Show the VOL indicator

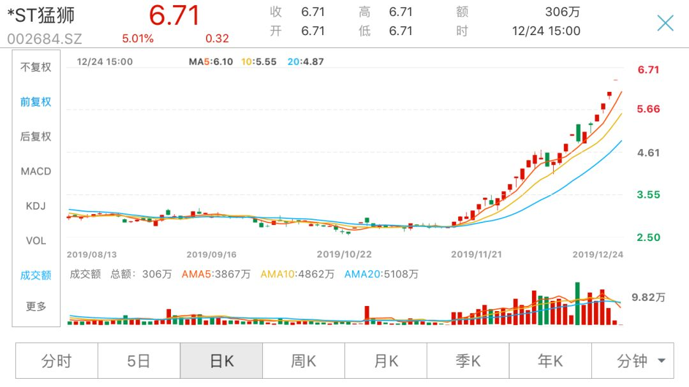pos(36,241)
